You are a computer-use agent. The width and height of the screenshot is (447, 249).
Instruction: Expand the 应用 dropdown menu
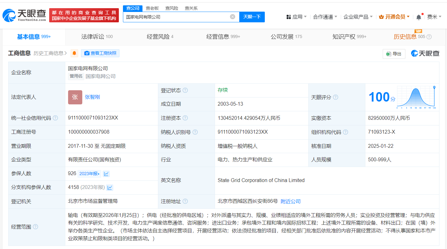point(297,17)
